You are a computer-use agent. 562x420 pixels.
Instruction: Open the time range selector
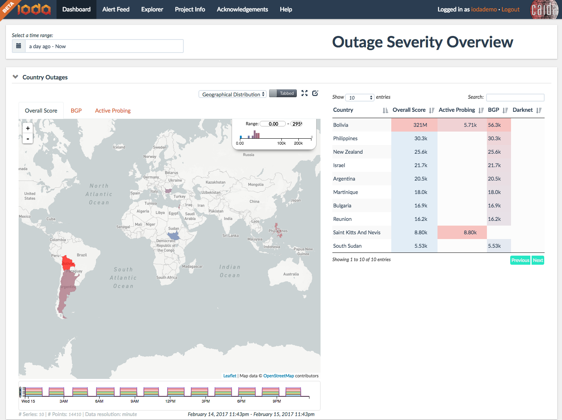coord(104,46)
